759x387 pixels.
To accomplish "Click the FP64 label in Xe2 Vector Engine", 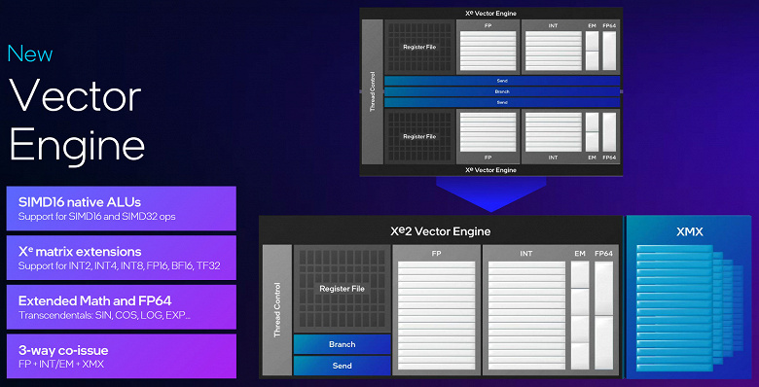I will [603, 254].
